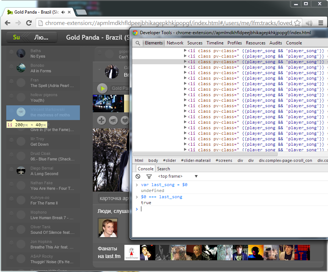This screenshot has height=272, width=328.
Task: Click the address bar URL field
Action: point(169,23)
